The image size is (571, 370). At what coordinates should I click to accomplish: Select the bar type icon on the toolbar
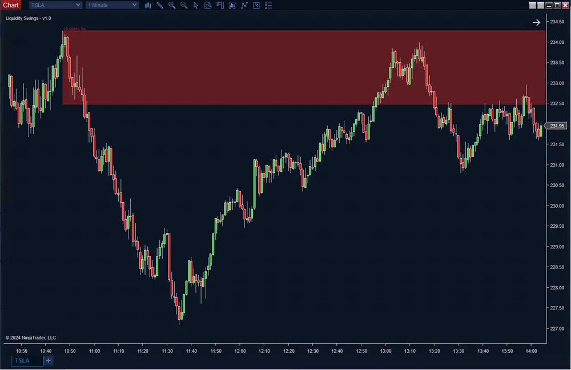pyautogui.click(x=148, y=5)
